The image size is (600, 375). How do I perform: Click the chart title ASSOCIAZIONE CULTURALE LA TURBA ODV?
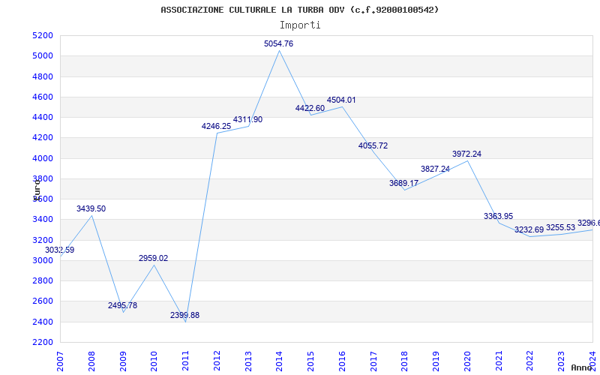pyautogui.click(x=299, y=10)
